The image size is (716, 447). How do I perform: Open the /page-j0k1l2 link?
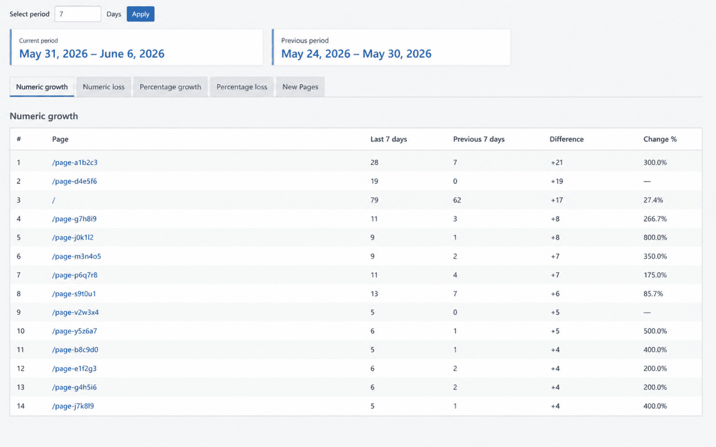pyautogui.click(x=73, y=237)
